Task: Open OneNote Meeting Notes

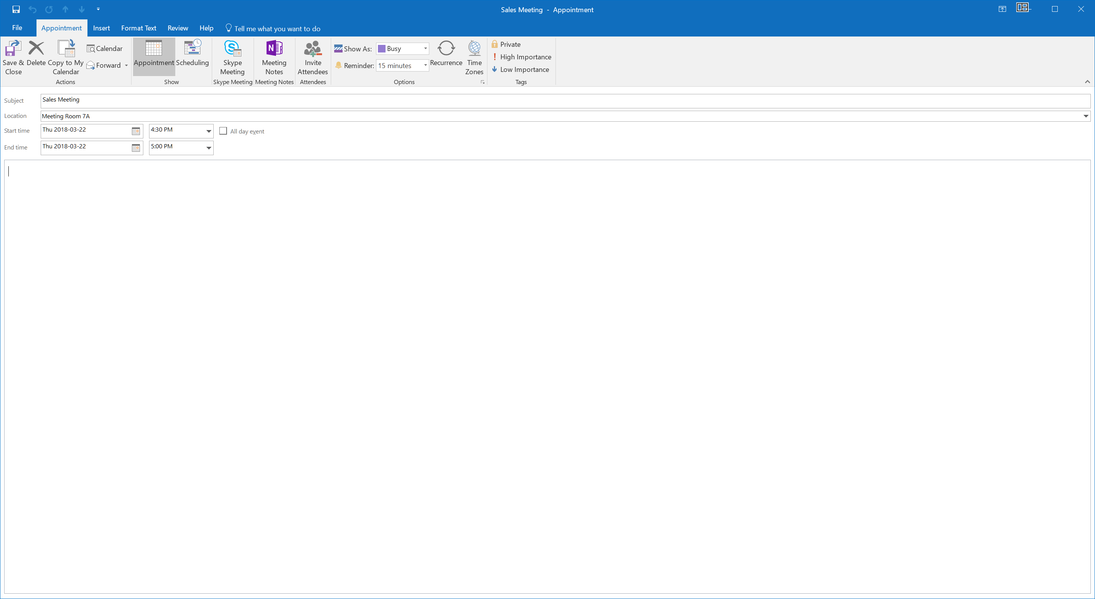Action: coord(274,57)
